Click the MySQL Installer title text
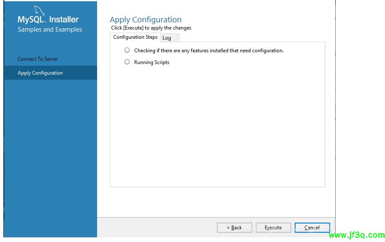This screenshot has height=242, width=385. pos(48,20)
